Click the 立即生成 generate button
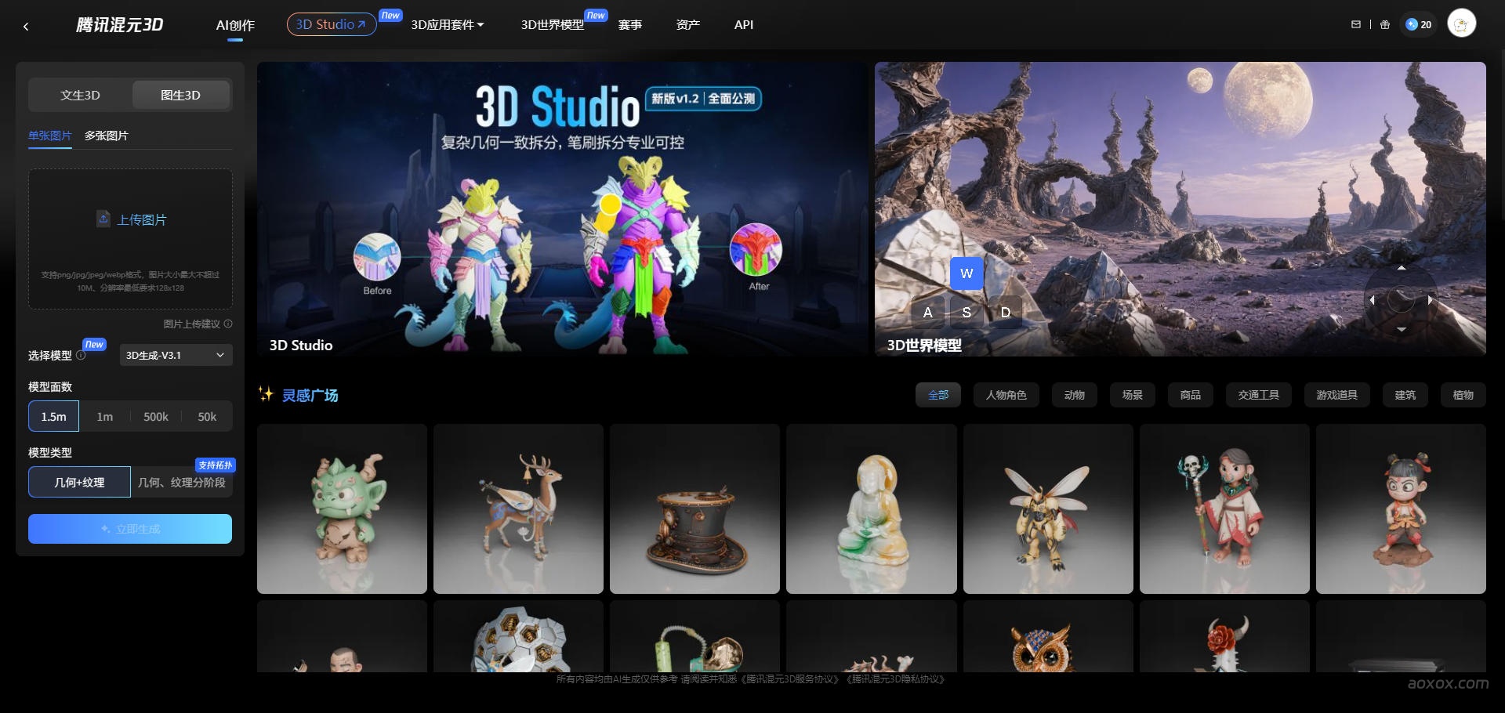 point(129,529)
